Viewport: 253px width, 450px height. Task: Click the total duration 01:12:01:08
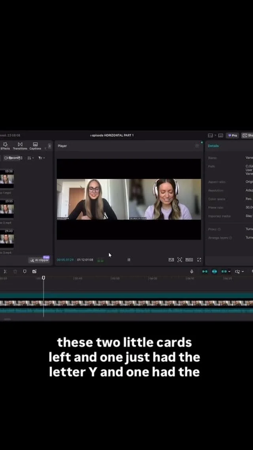(85, 260)
